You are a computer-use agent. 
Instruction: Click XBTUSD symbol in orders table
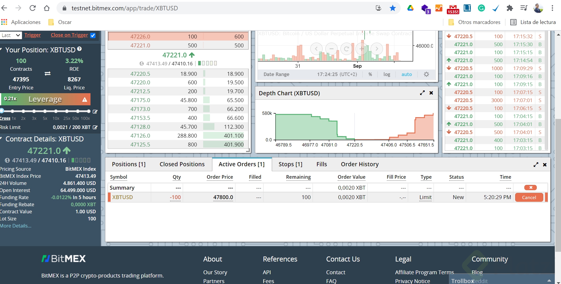[x=122, y=197]
